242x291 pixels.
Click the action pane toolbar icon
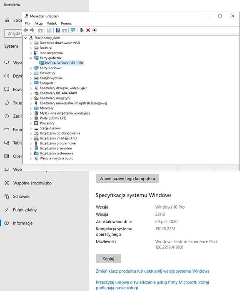click(x=64, y=30)
